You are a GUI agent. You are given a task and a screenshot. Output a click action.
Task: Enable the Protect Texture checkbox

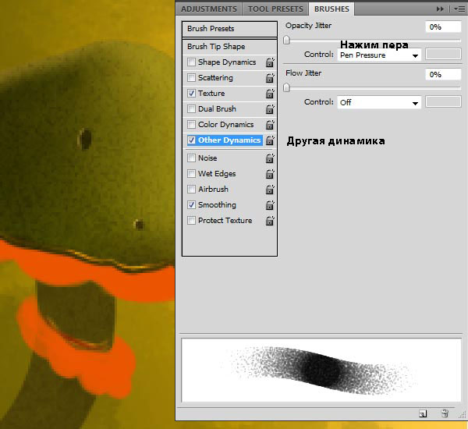191,220
